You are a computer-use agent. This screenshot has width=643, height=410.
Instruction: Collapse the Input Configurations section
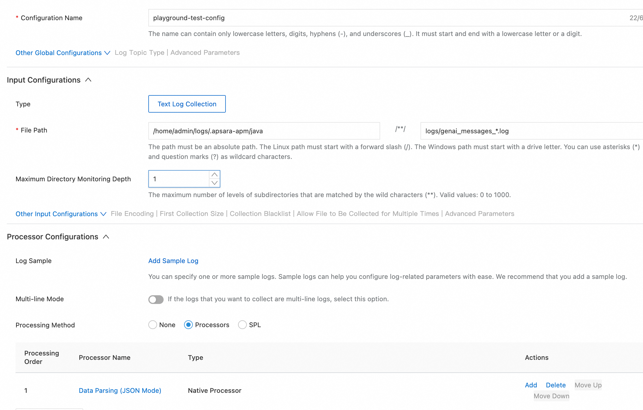(x=88, y=80)
